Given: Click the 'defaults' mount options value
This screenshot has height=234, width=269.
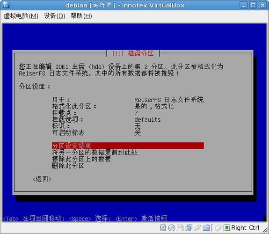Looking at the screenshot, I should tap(147, 120).
